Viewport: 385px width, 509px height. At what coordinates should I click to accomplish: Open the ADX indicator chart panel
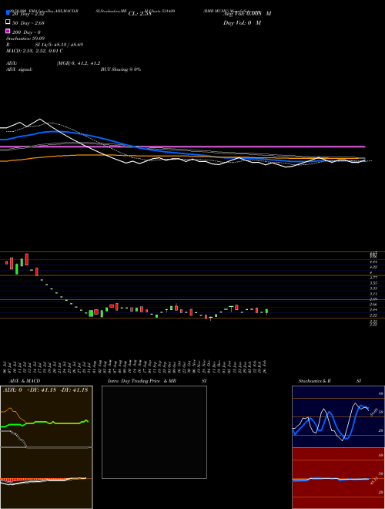[46, 416]
